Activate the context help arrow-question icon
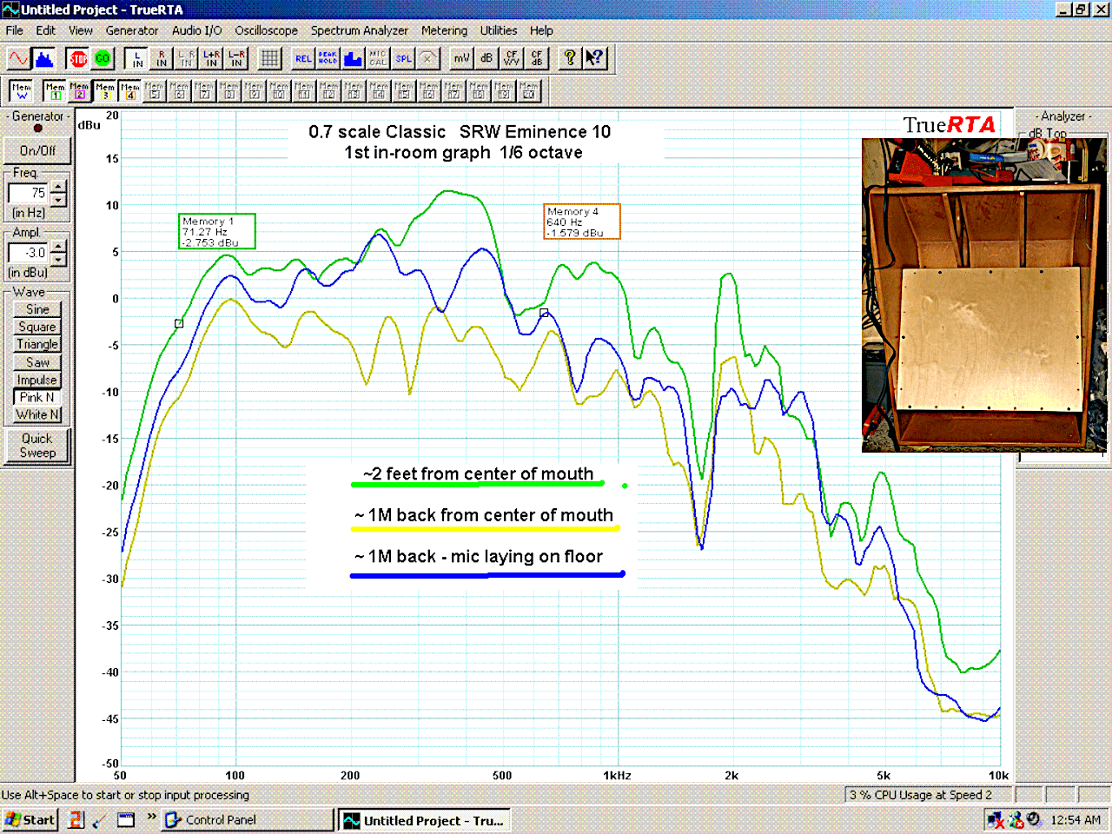 pyautogui.click(x=595, y=58)
